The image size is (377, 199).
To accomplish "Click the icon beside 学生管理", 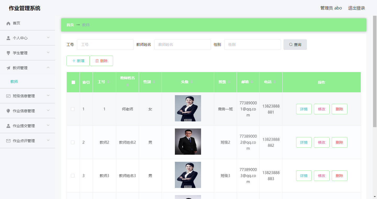I will pos(8,53).
